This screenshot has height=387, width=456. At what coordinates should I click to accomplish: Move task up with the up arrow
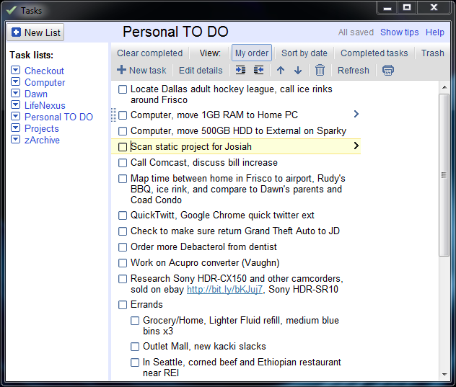point(281,71)
